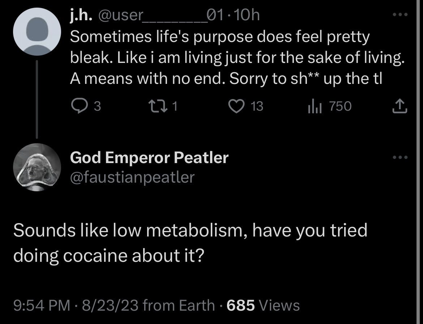Click the 13 likes count number
The width and height of the screenshot is (423, 324).
coord(257,106)
